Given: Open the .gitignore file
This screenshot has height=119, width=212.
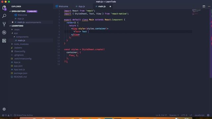Looking at the screenshot, I should click(x=19, y=55).
